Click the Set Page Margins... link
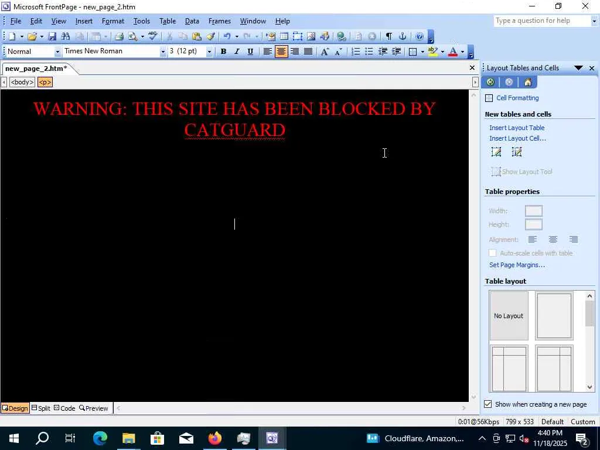Screen dimensions: 600x450 pyautogui.click(x=517, y=265)
